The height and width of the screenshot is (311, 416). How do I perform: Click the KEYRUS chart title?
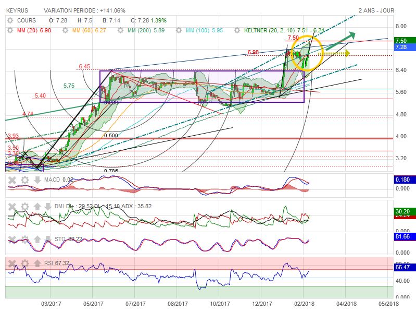(x=17, y=10)
